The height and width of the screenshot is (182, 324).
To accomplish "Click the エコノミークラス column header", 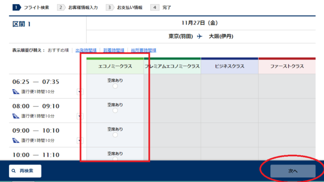I will (115, 66).
